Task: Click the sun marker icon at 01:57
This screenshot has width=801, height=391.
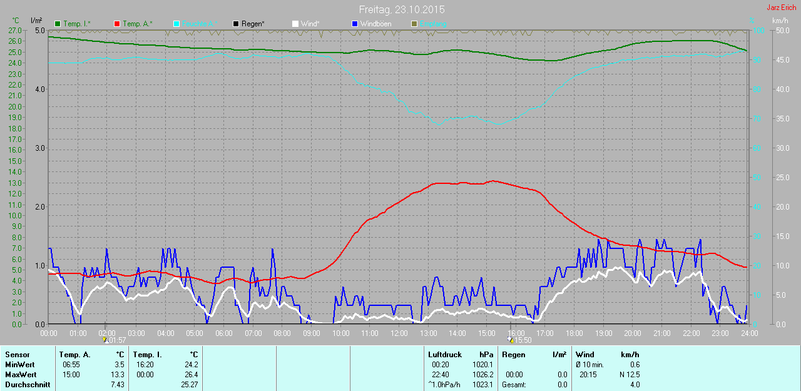Action: coord(105,340)
